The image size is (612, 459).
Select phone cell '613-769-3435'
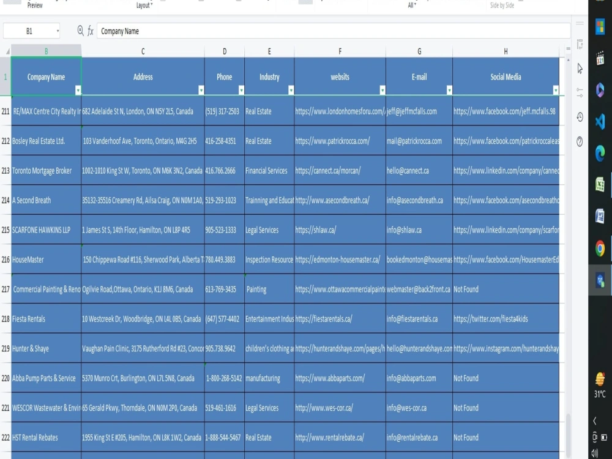(225, 289)
